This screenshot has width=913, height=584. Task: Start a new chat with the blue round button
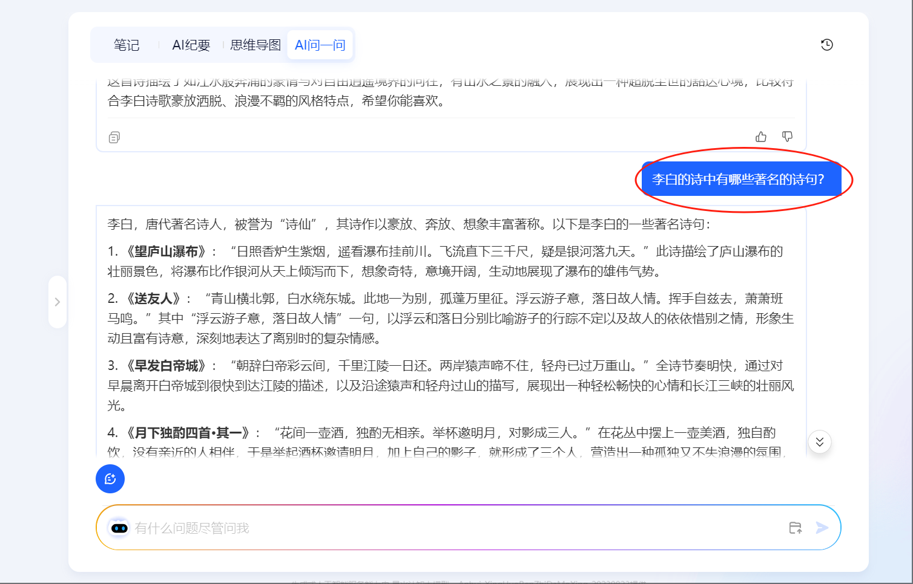coord(110,479)
